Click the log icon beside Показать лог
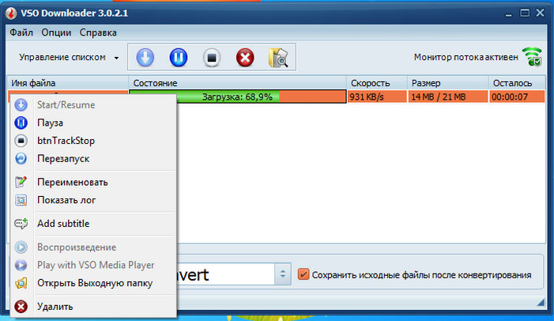 pos(21,200)
